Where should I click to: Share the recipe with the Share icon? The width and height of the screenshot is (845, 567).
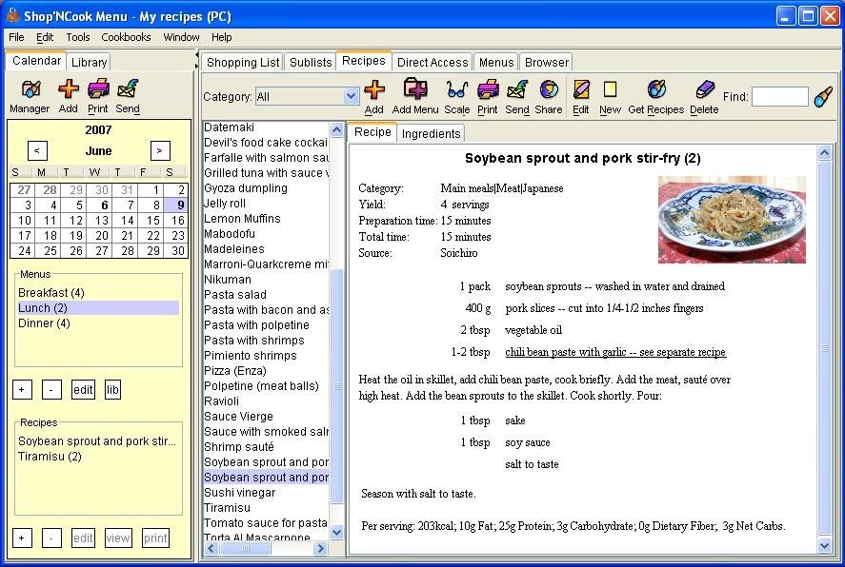tap(549, 89)
